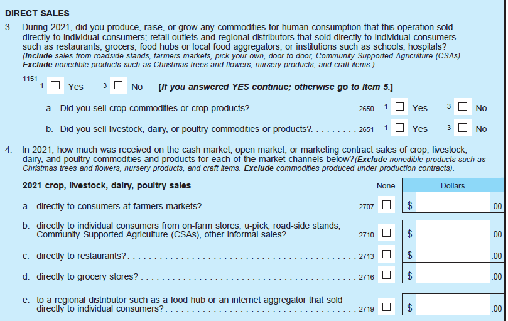
Task: Mark None for farmers markets sales
Action: click(x=386, y=205)
